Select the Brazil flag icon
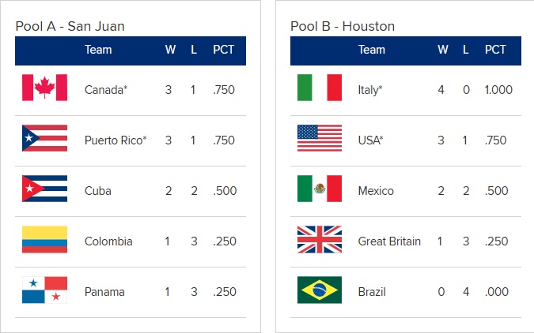The width and height of the screenshot is (534, 333). click(319, 290)
